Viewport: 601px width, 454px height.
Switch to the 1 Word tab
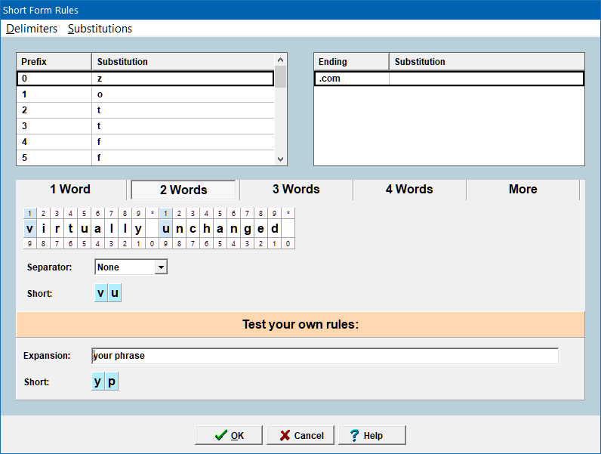[x=70, y=190]
